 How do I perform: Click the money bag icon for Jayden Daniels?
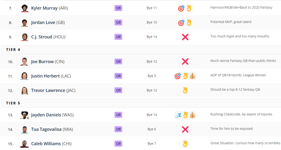(x=193, y=115)
